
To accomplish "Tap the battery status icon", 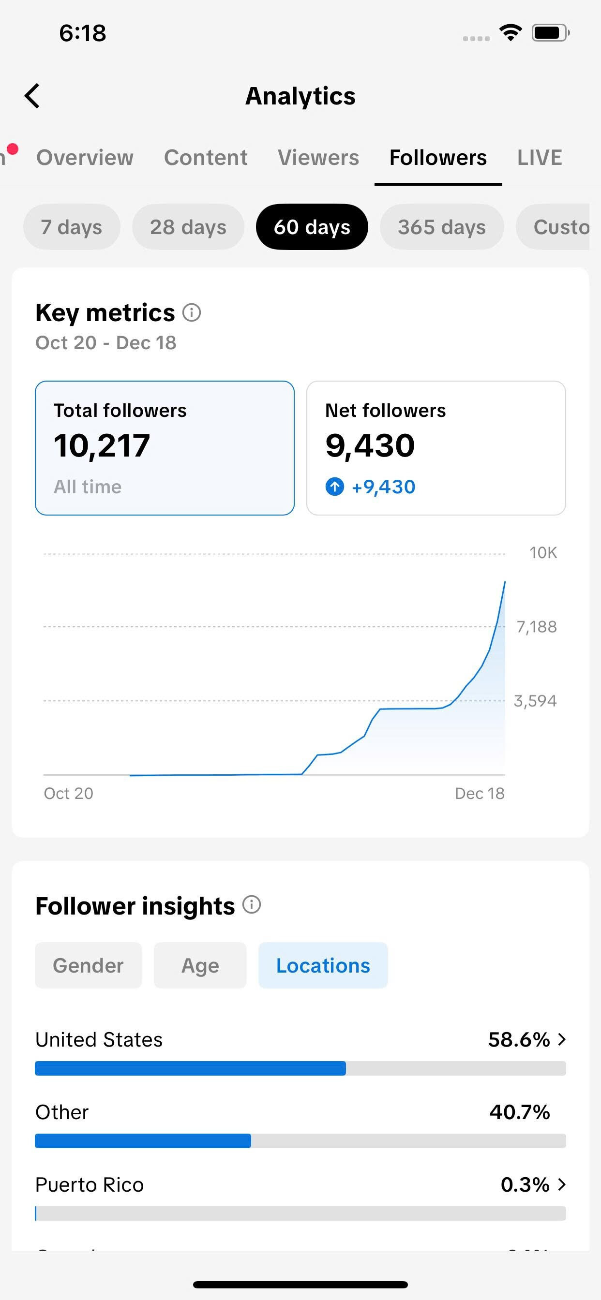I will (x=550, y=33).
